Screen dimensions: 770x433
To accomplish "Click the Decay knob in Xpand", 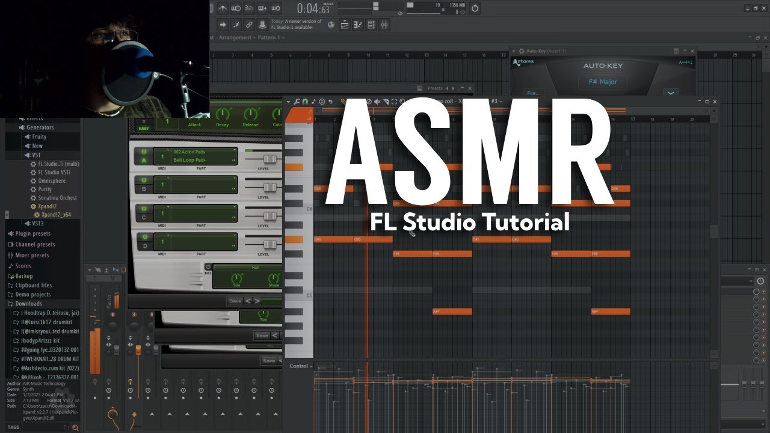I will tap(223, 114).
